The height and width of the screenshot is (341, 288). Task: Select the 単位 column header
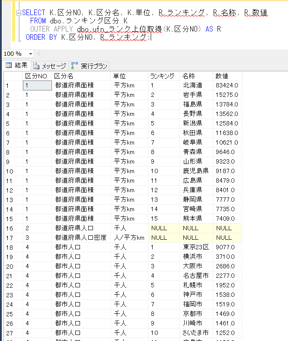coord(129,76)
